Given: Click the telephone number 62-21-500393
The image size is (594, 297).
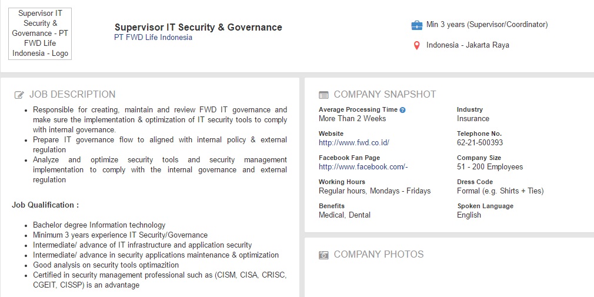Looking at the screenshot, I should click(x=480, y=142).
